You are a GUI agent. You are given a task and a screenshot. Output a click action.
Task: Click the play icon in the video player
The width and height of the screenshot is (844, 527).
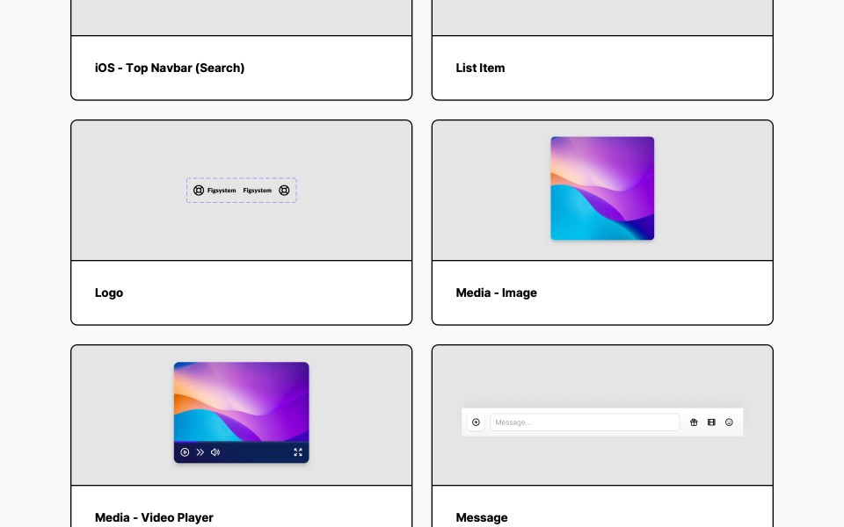[x=185, y=452]
